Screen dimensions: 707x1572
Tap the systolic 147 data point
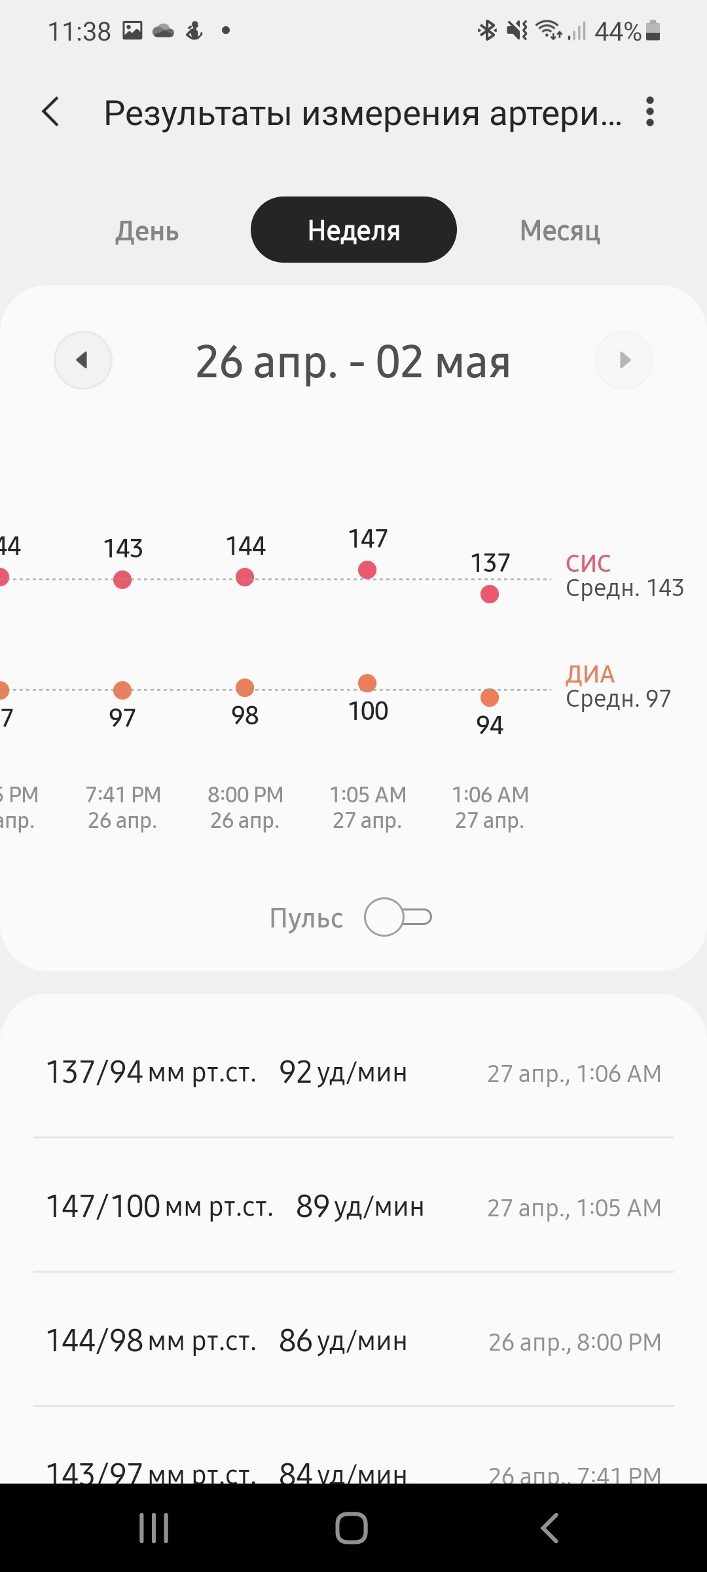pos(367,570)
